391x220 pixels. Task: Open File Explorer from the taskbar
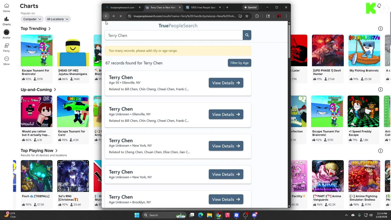click(x=210, y=215)
